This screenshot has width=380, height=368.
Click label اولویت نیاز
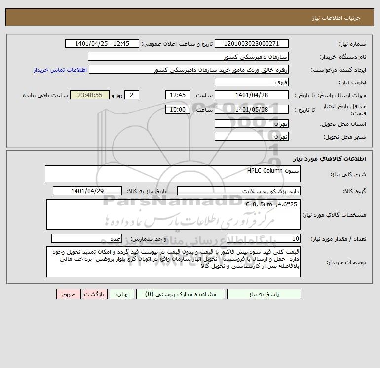coord(352,82)
